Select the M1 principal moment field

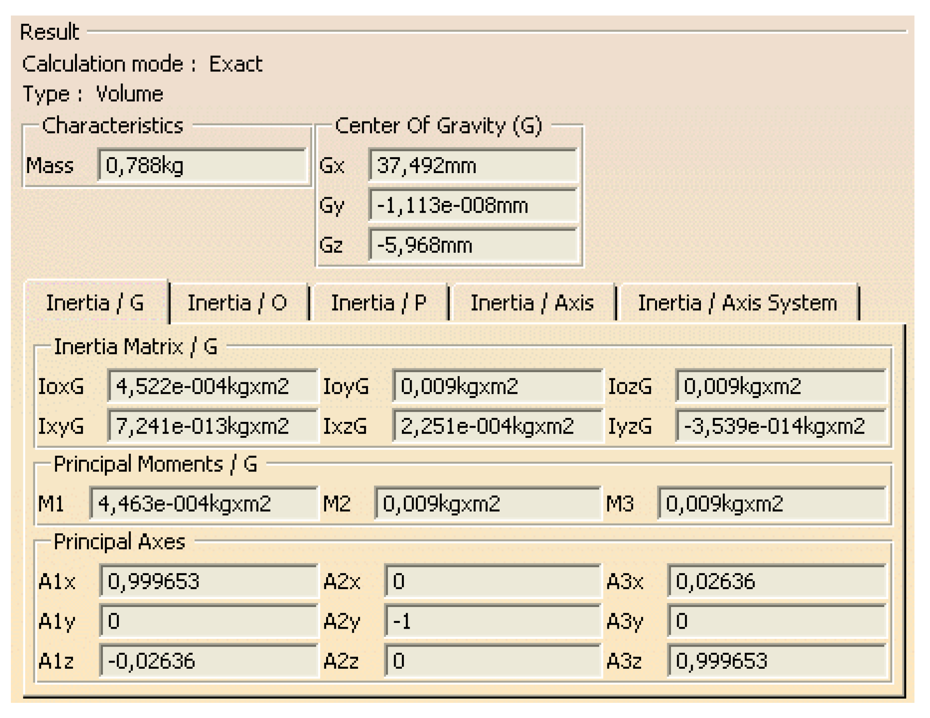[204, 503]
